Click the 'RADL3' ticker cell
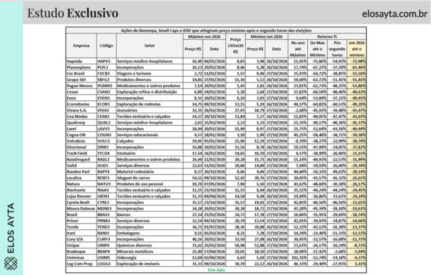431x275 pixels. click(107, 160)
